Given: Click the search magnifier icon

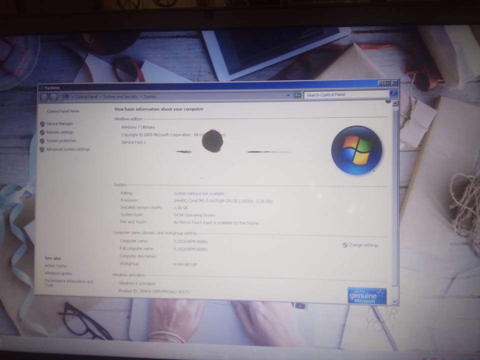Looking at the screenshot, I should coord(393,93).
